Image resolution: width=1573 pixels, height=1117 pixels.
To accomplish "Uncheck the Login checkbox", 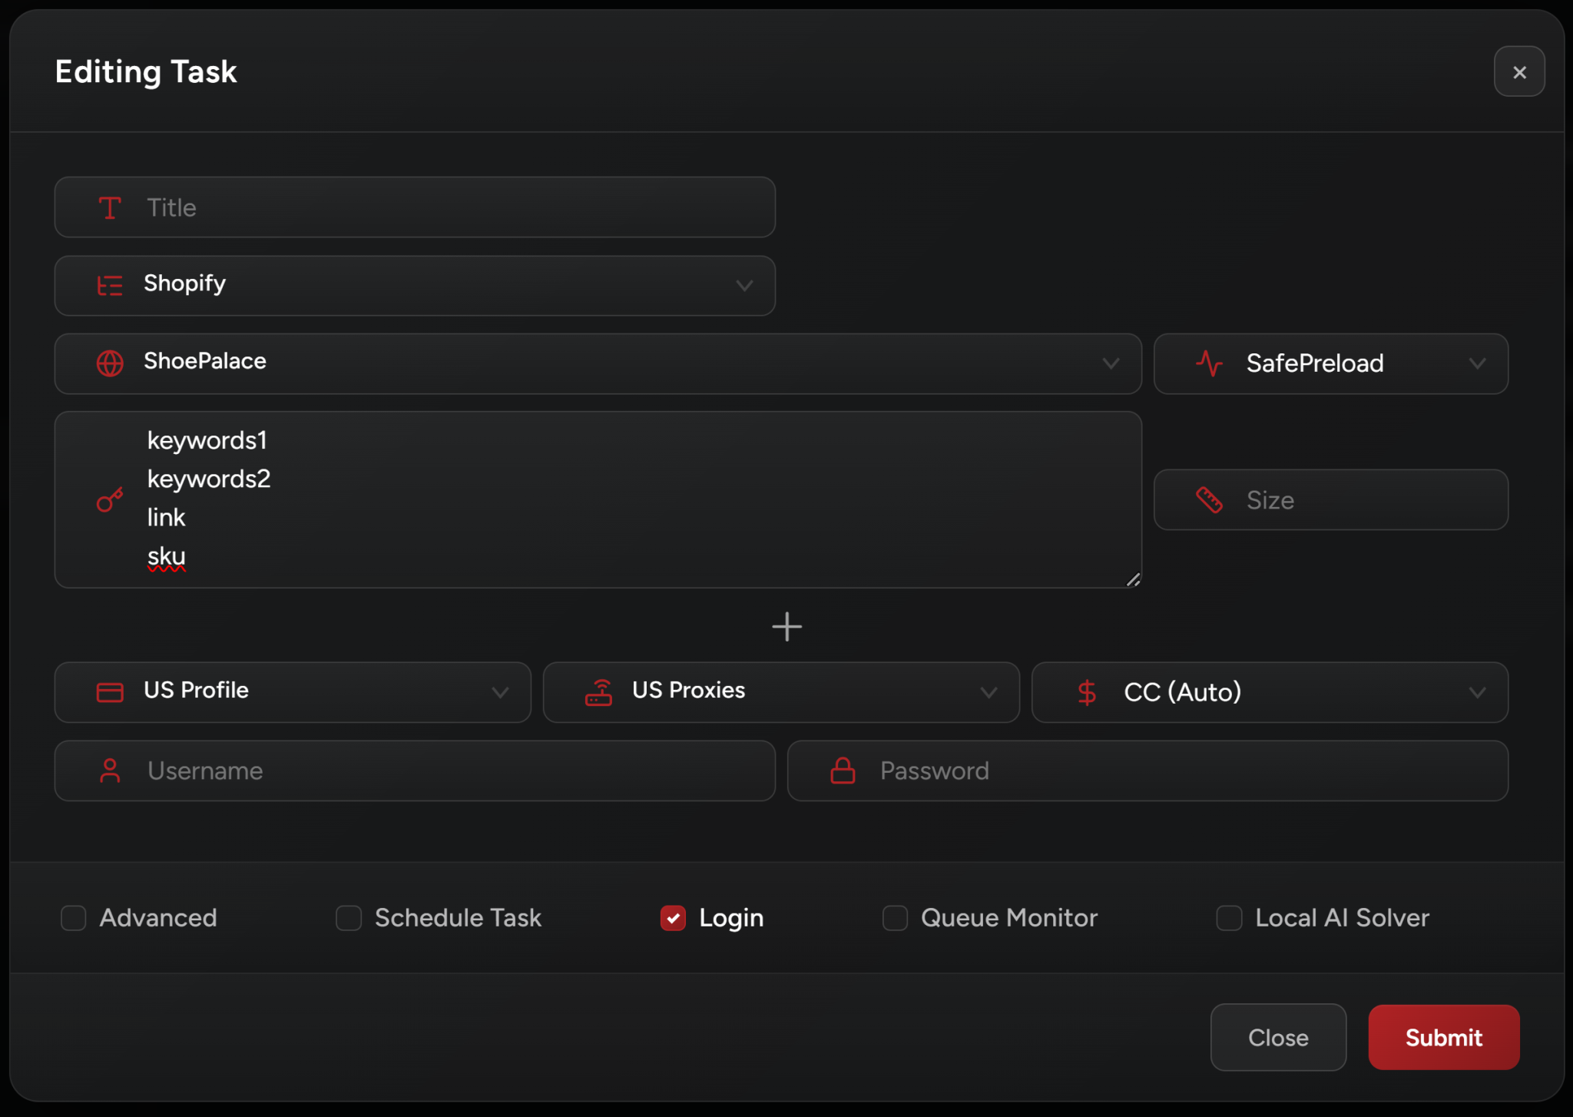I will 673,917.
